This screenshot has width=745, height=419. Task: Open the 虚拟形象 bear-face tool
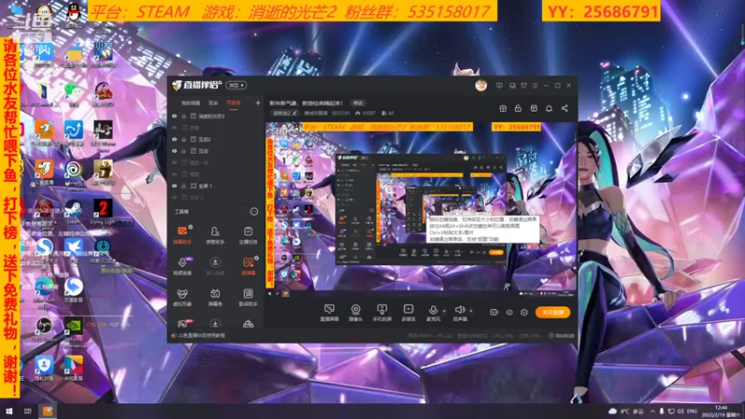182,297
